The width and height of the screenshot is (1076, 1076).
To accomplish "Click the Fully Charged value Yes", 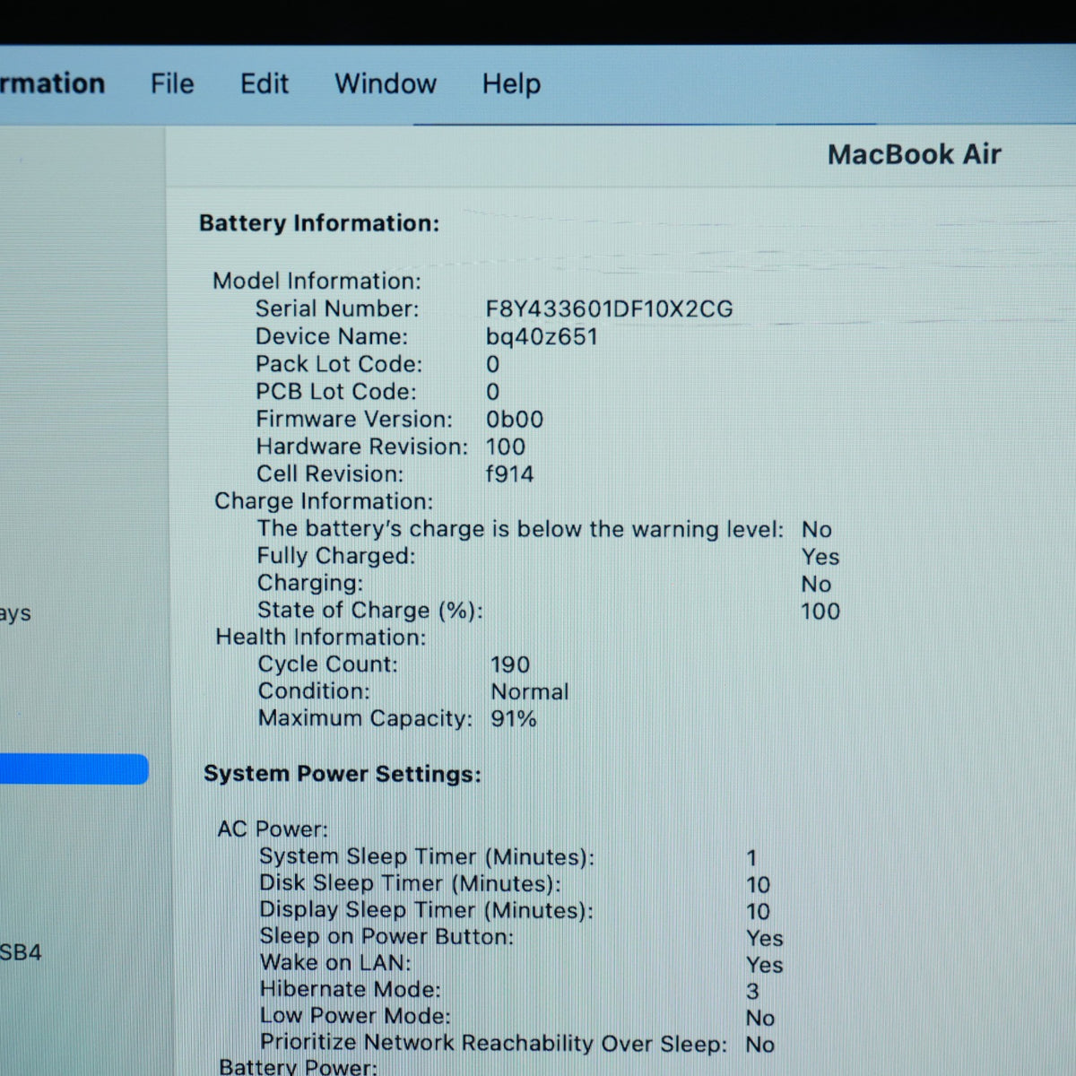I will pyautogui.click(x=820, y=557).
